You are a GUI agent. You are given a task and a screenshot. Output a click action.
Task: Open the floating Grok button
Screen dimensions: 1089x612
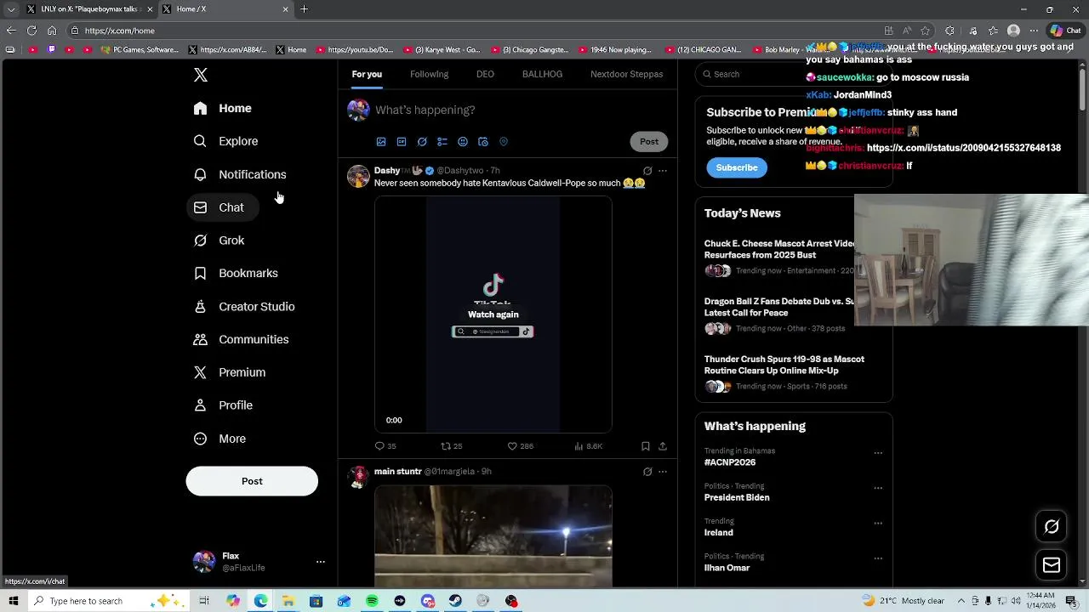[1052, 527]
